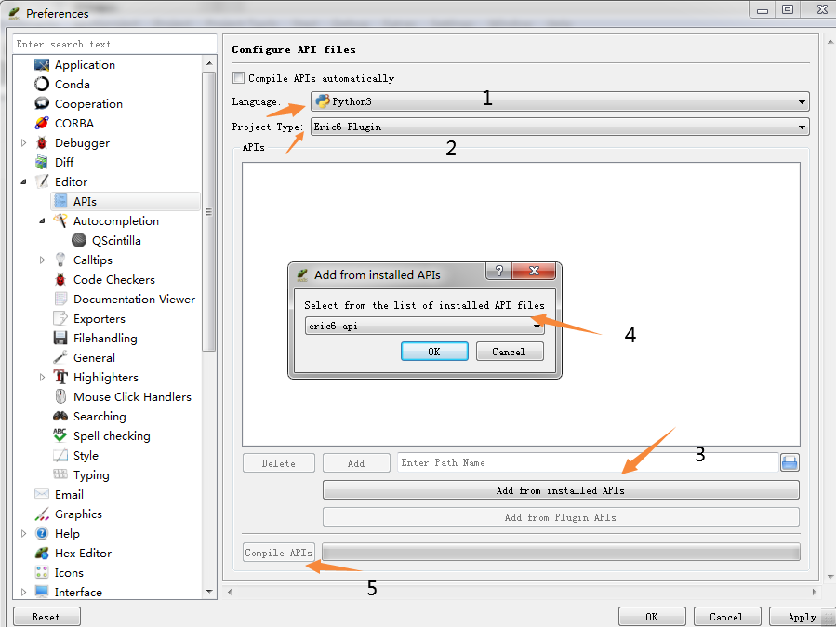
Task: Open the Project Type dropdown
Action: tap(560, 127)
